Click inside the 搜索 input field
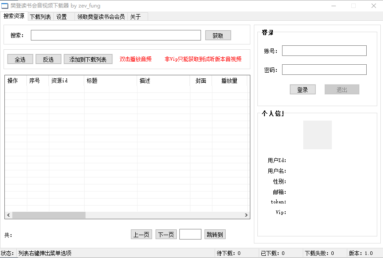383x258 pixels. point(115,35)
